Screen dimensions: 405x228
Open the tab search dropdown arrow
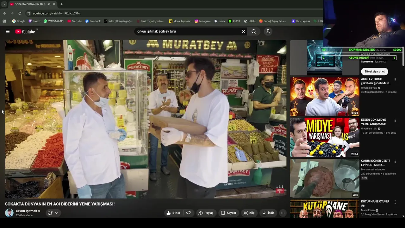(4, 4)
